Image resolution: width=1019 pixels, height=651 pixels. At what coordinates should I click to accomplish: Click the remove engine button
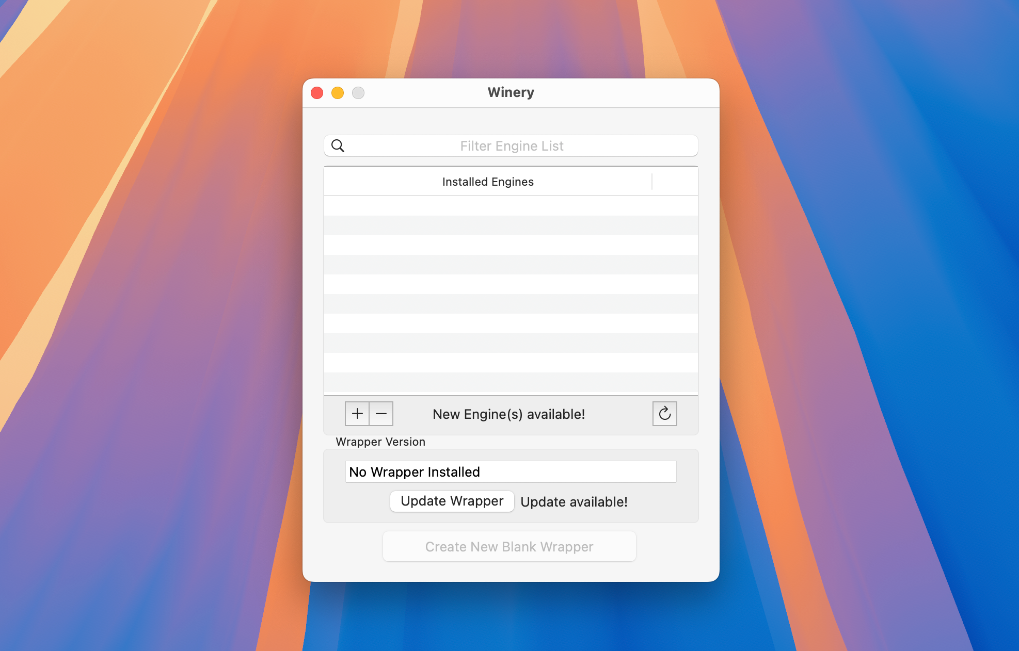[x=382, y=414]
